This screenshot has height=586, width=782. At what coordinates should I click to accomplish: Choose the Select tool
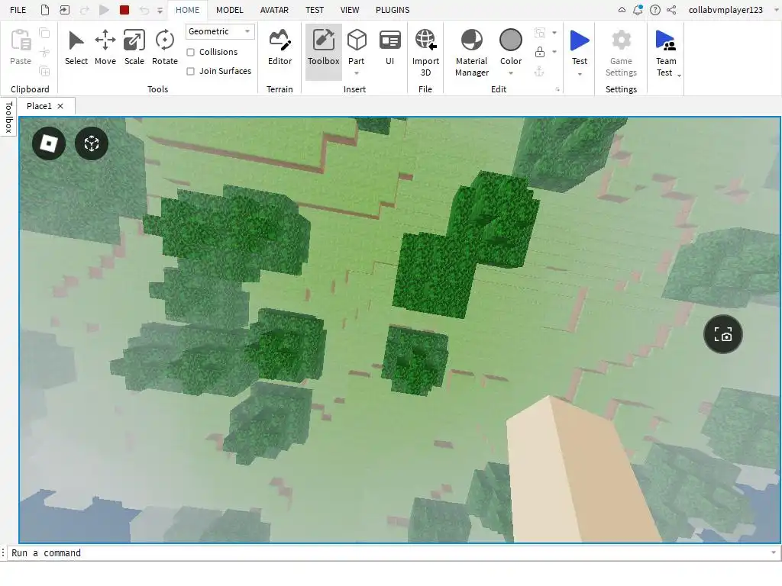coord(76,47)
